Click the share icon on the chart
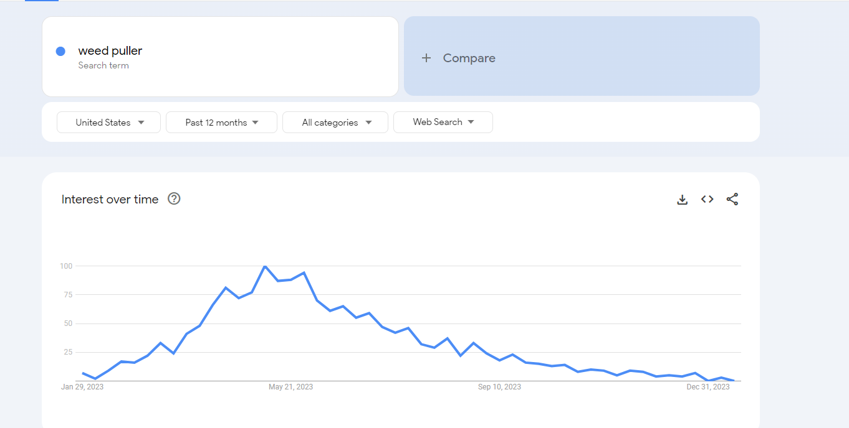This screenshot has width=849, height=428. (x=732, y=199)
